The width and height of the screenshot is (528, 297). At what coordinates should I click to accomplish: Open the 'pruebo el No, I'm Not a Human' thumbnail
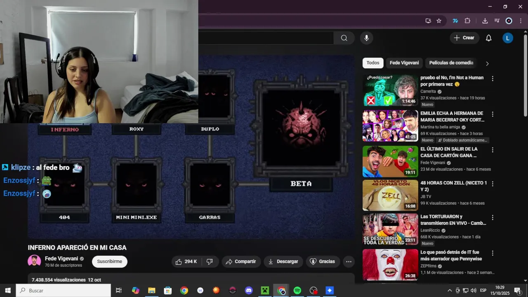point(390,90)
